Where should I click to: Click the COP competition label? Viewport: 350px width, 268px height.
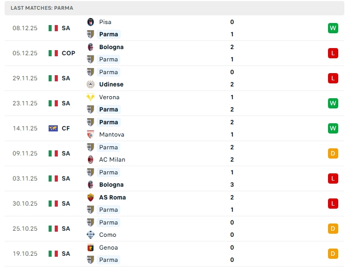coord(68,53)
